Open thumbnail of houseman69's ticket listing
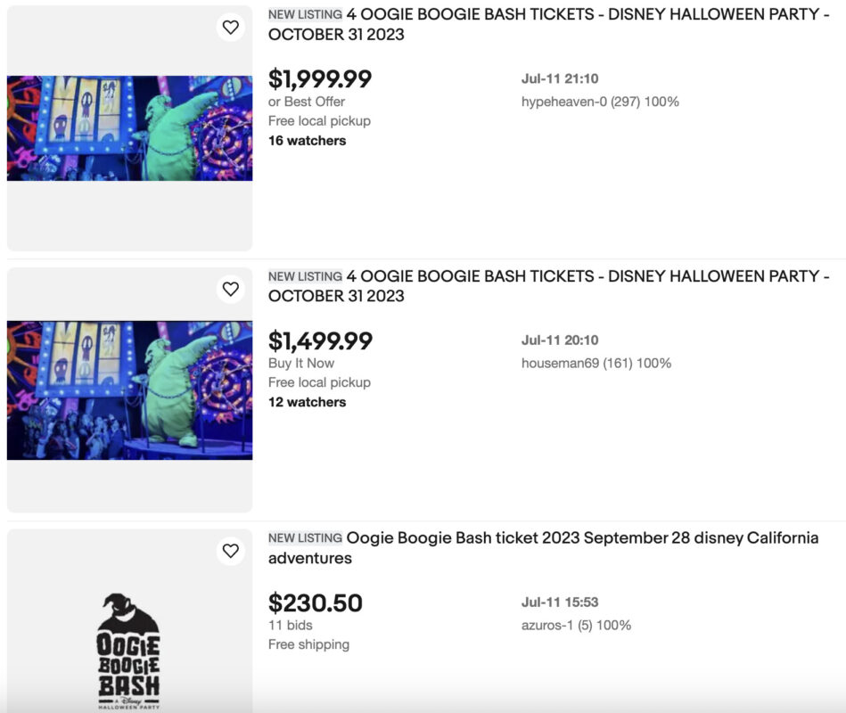 129,390
